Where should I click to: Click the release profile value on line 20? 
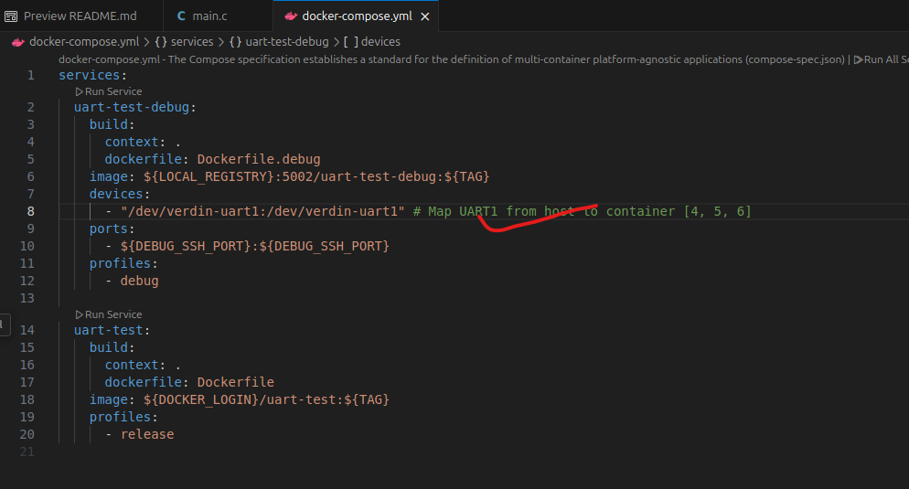pyautogui.click(x=147, y=434)
